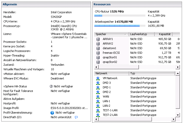Screen dimensions: 183x123
Task: Sort networks by Netzwerk column header
Action: 111,73
